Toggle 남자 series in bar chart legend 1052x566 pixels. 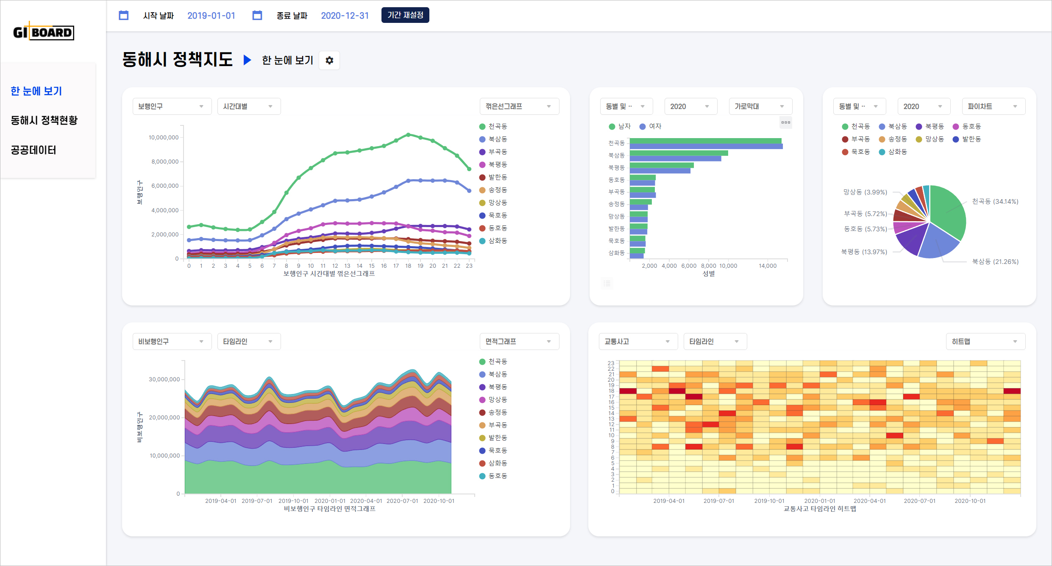click(620, 126)
